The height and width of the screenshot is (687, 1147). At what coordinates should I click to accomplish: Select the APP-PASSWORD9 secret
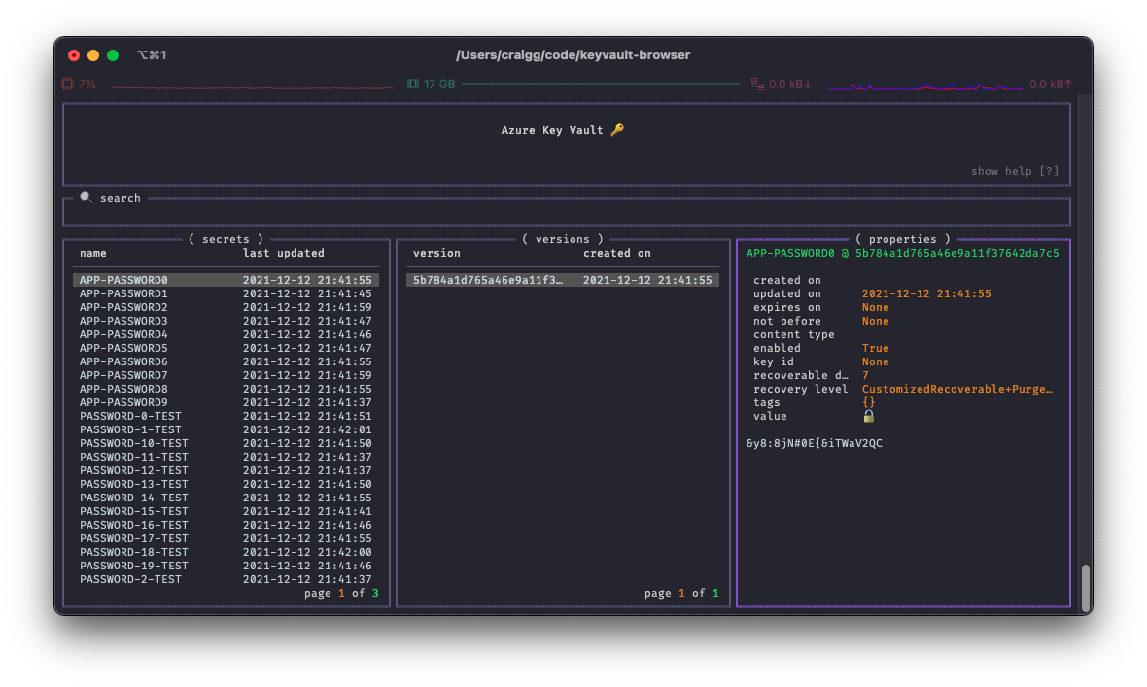pos(226,402)
